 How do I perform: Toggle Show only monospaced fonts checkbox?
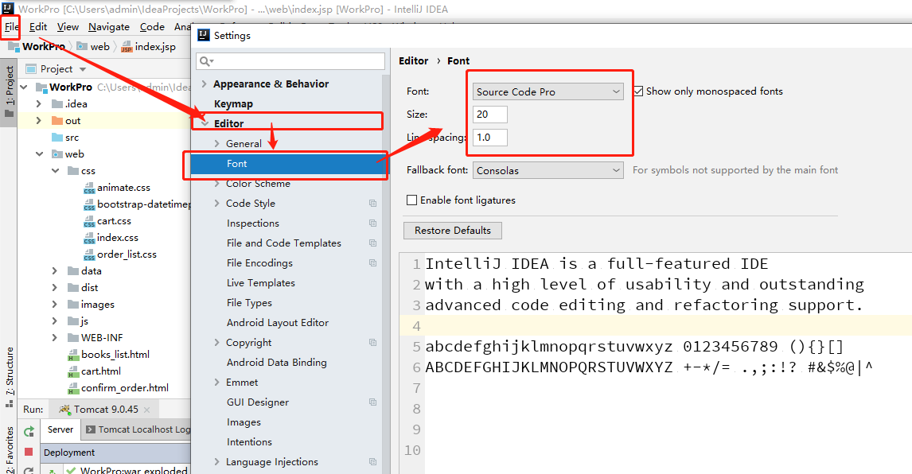click(x=638, y=91)
